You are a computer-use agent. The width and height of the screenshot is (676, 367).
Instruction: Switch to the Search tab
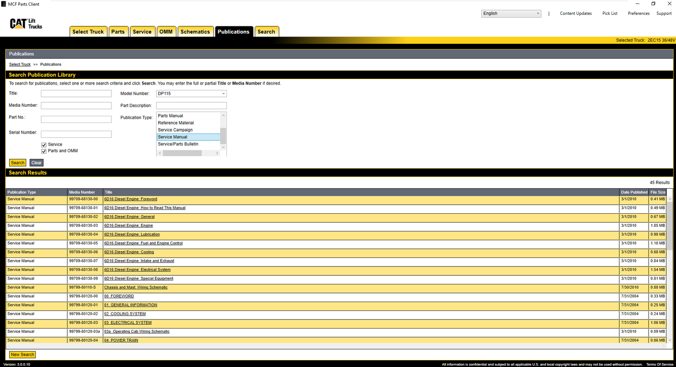pos(266,31)
